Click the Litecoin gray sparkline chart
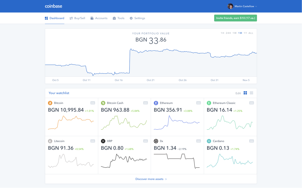Viewport: 302px width, 188px height. click(x=71, y=161)
